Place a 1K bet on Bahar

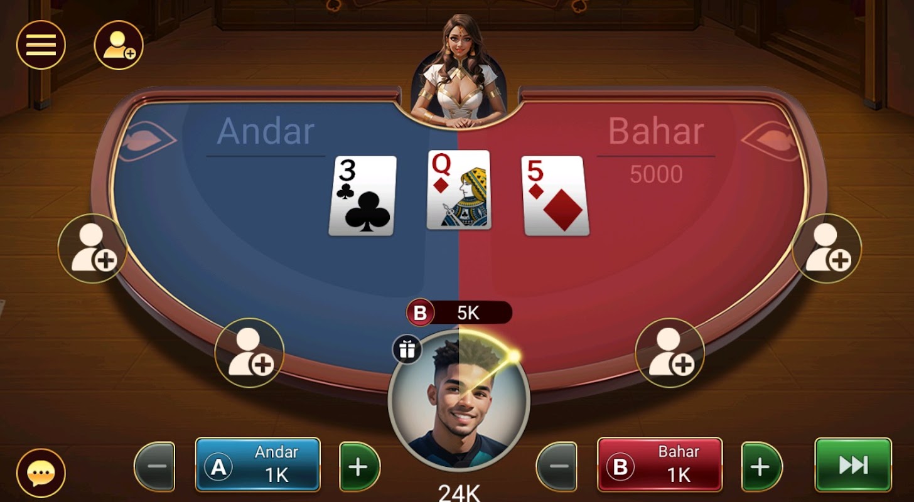coord(660,464)
